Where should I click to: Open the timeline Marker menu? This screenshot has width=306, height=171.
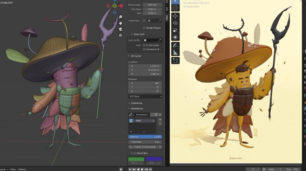click(x=22, y=169)
